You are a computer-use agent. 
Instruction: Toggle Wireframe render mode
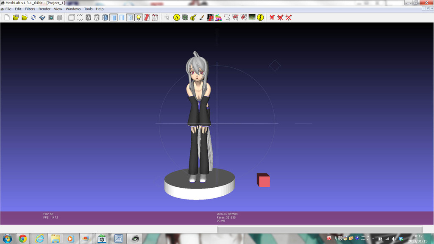88,18
